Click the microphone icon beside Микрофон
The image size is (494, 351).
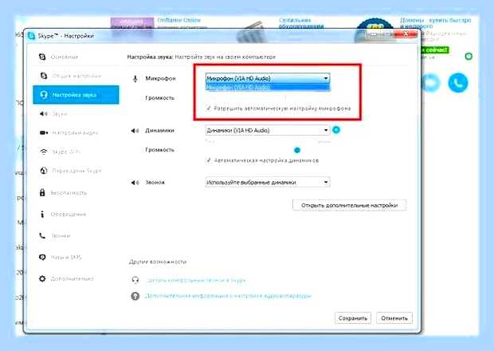135,78
